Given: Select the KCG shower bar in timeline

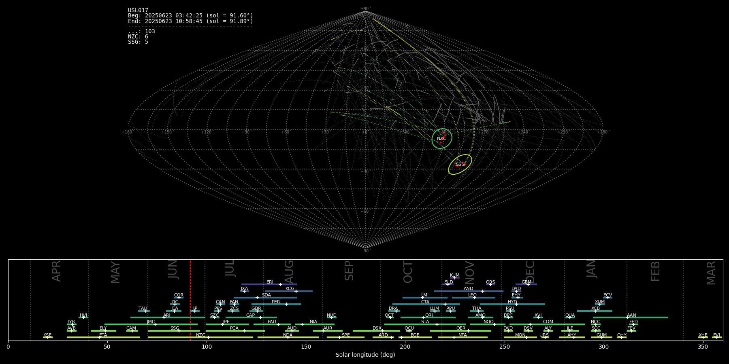Looking at the screenshot, I should tap(289, 291).
